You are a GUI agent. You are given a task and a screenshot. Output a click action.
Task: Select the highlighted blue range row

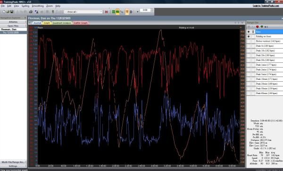pos(269,32)
